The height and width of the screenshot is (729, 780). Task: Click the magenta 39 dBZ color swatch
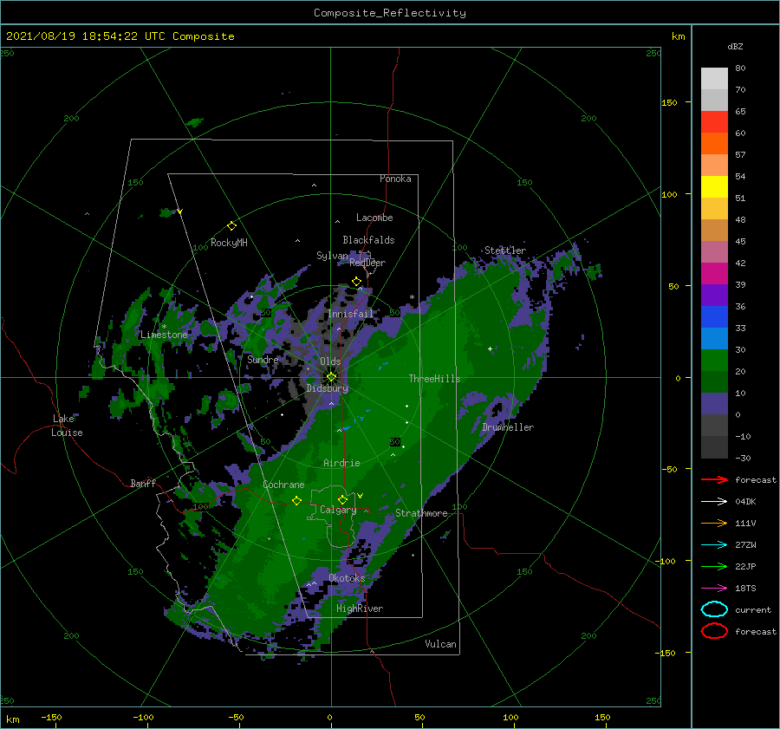(x=714, y=273)
